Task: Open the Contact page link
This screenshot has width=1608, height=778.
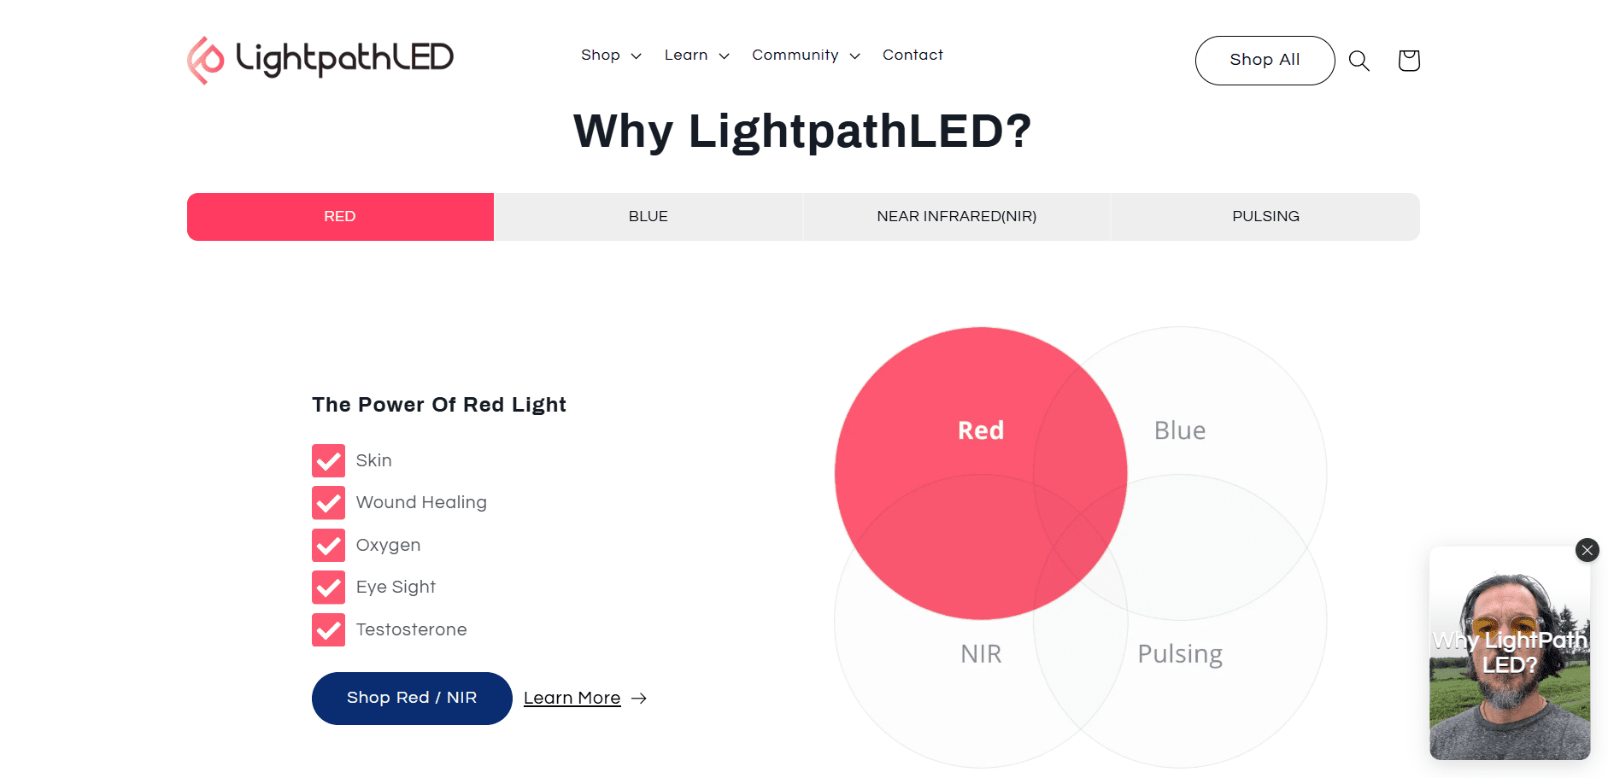Action: pyautogui.click(x=913, y=56)
